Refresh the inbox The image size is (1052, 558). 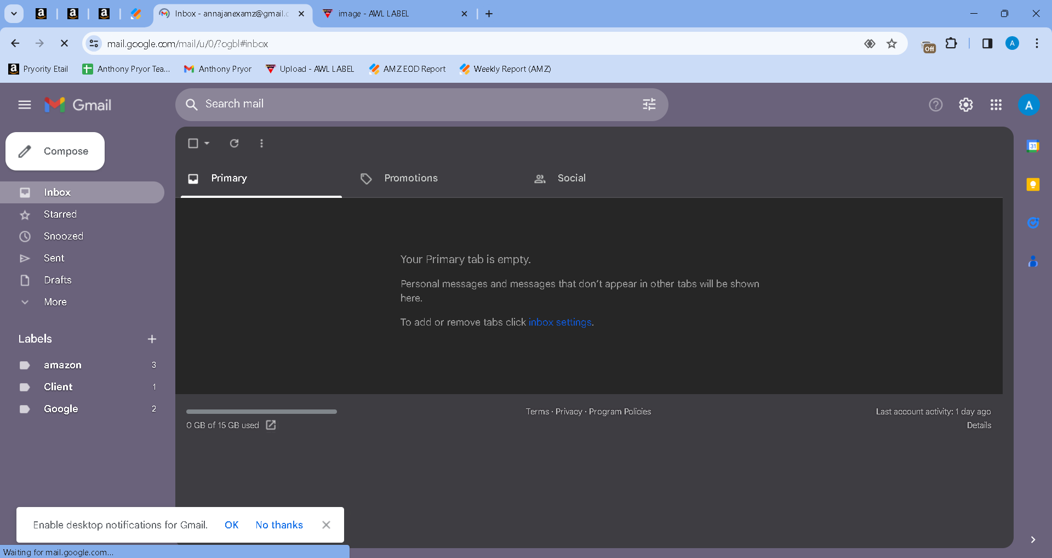[234, 143]
